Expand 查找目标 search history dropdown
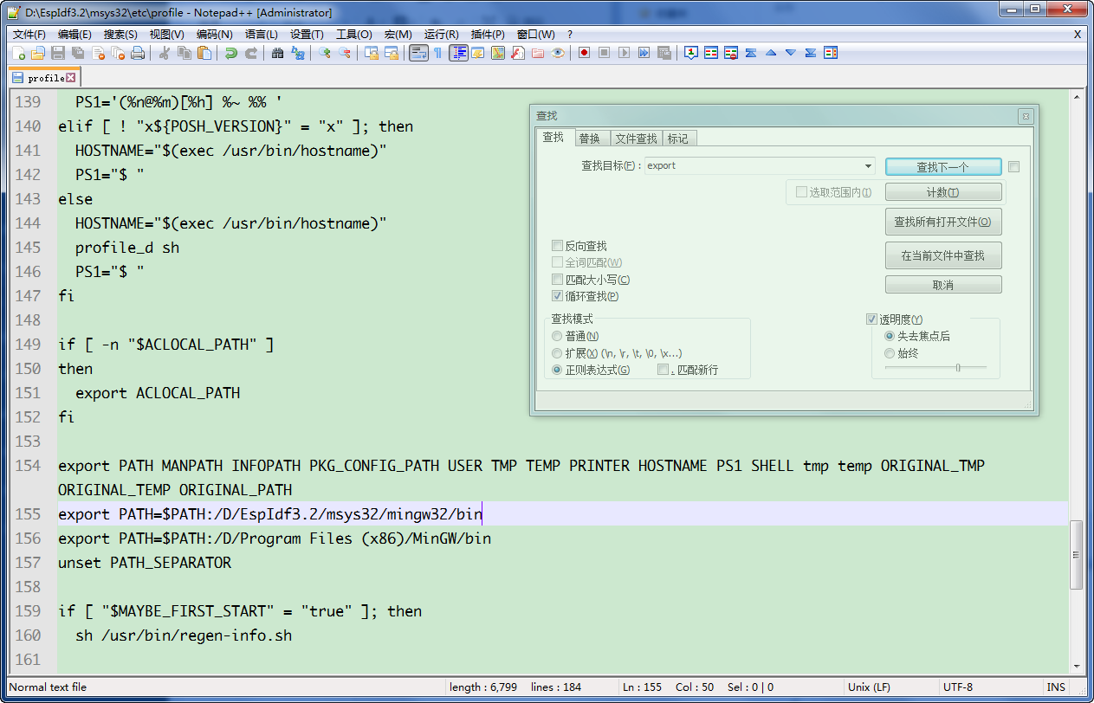 pyautogui.click(x=868, y=165)
